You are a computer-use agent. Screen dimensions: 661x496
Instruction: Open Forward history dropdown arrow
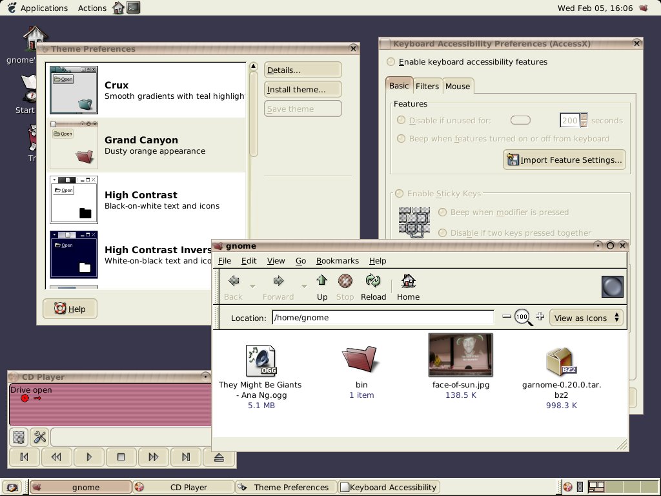[304, 286]
